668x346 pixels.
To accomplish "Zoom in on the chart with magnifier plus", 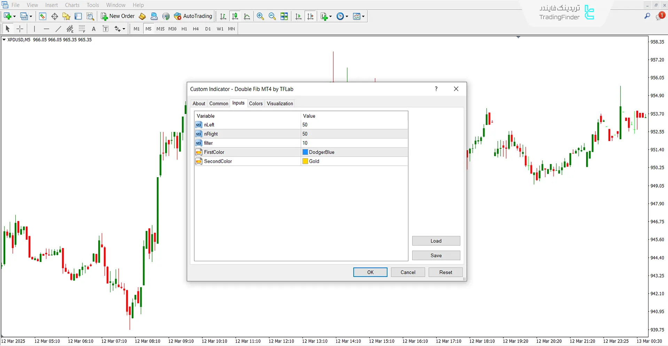I will click(260, 16).
